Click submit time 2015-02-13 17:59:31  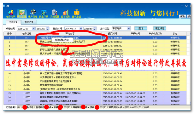113,89
